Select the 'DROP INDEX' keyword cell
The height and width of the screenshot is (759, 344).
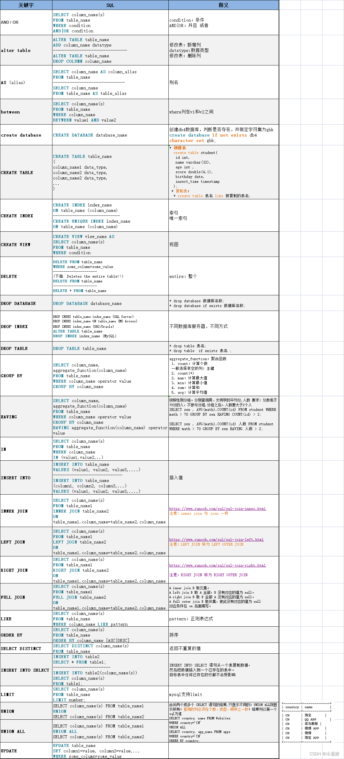(26, 326)
